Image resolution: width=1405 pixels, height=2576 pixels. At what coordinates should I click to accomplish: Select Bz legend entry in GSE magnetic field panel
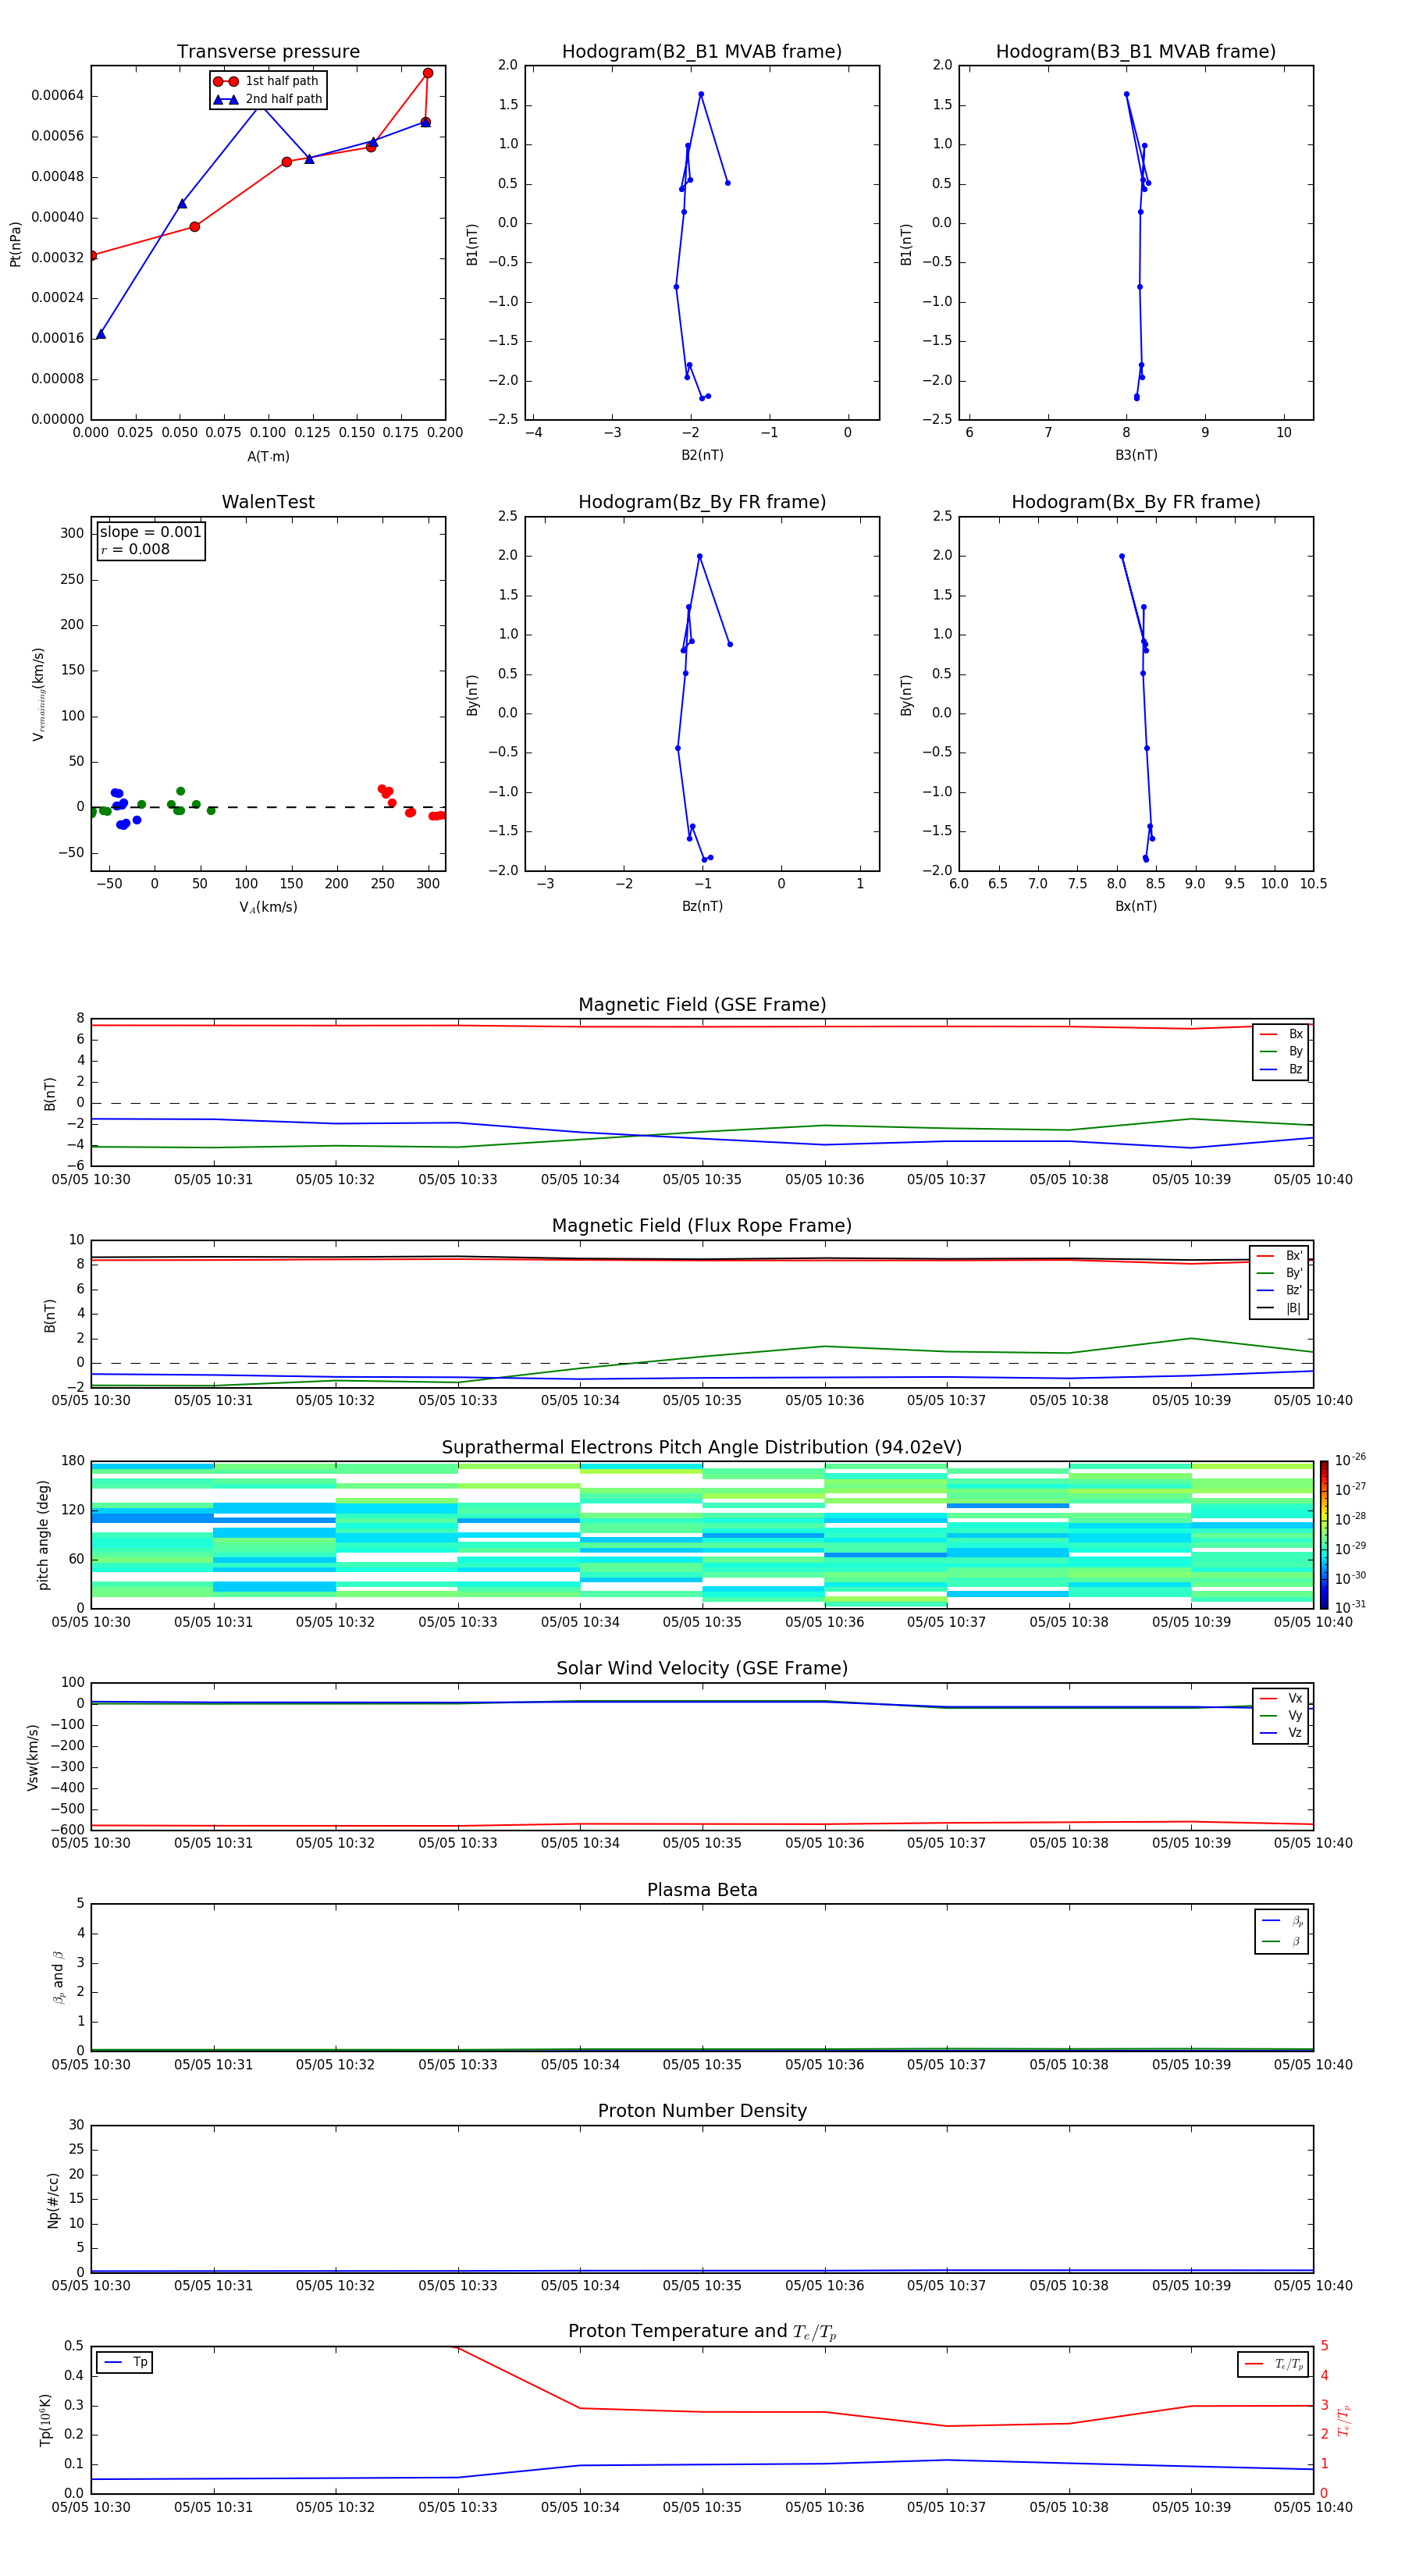click(x=1281, y=1069)
